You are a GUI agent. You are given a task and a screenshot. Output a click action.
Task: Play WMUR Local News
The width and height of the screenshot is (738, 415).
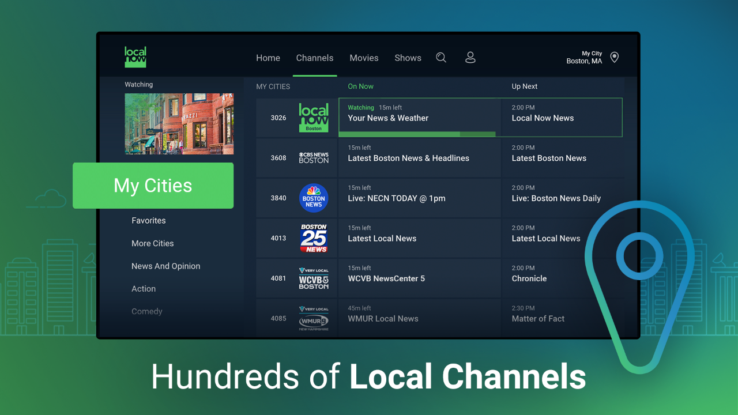[x=419, y=318]
